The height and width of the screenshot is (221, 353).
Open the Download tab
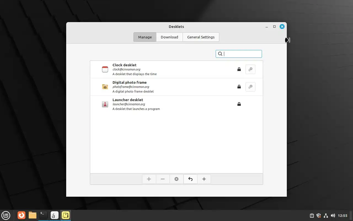point(169,37)
